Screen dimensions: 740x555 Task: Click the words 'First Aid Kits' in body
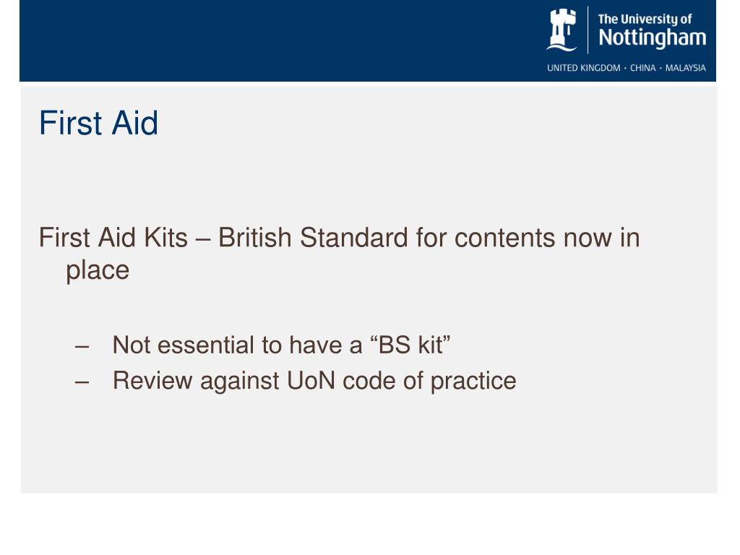point(113,237)
